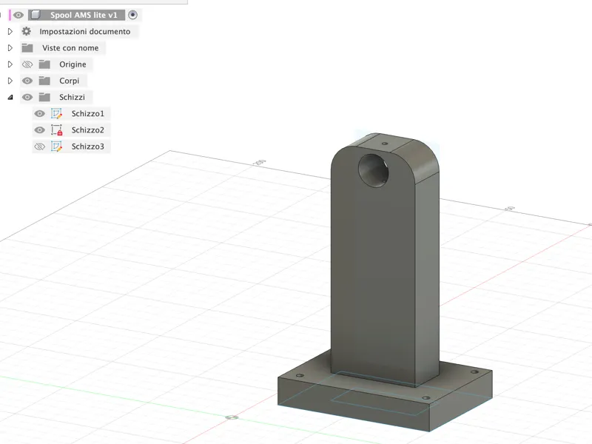Activate the Spool AMS lite v1 radio button
Image resolution: width=592 pixels, height=444 pixels.
[x=132, y=15]
